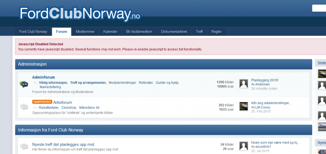Screen dimensions: 326x154
Task: Open the latest thread Planlegging 2016!
Action: [x=265, y=80]
